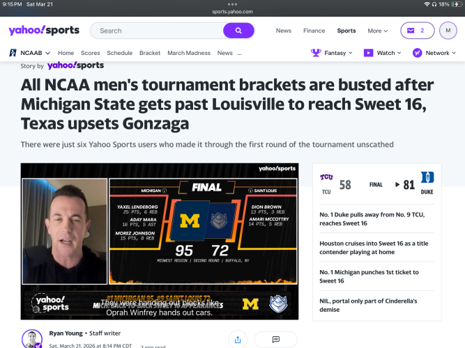The height and width of the screenshot is (348, 465).
Task: Expand the More menu in header
Action: point(377,31)
